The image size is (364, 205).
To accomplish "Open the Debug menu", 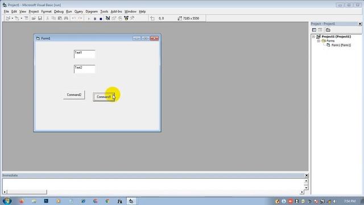I will 59,11.
